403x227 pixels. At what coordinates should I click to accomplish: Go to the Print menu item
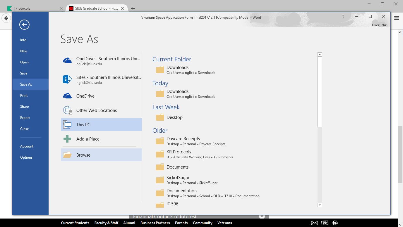click(x=24, y=96)
